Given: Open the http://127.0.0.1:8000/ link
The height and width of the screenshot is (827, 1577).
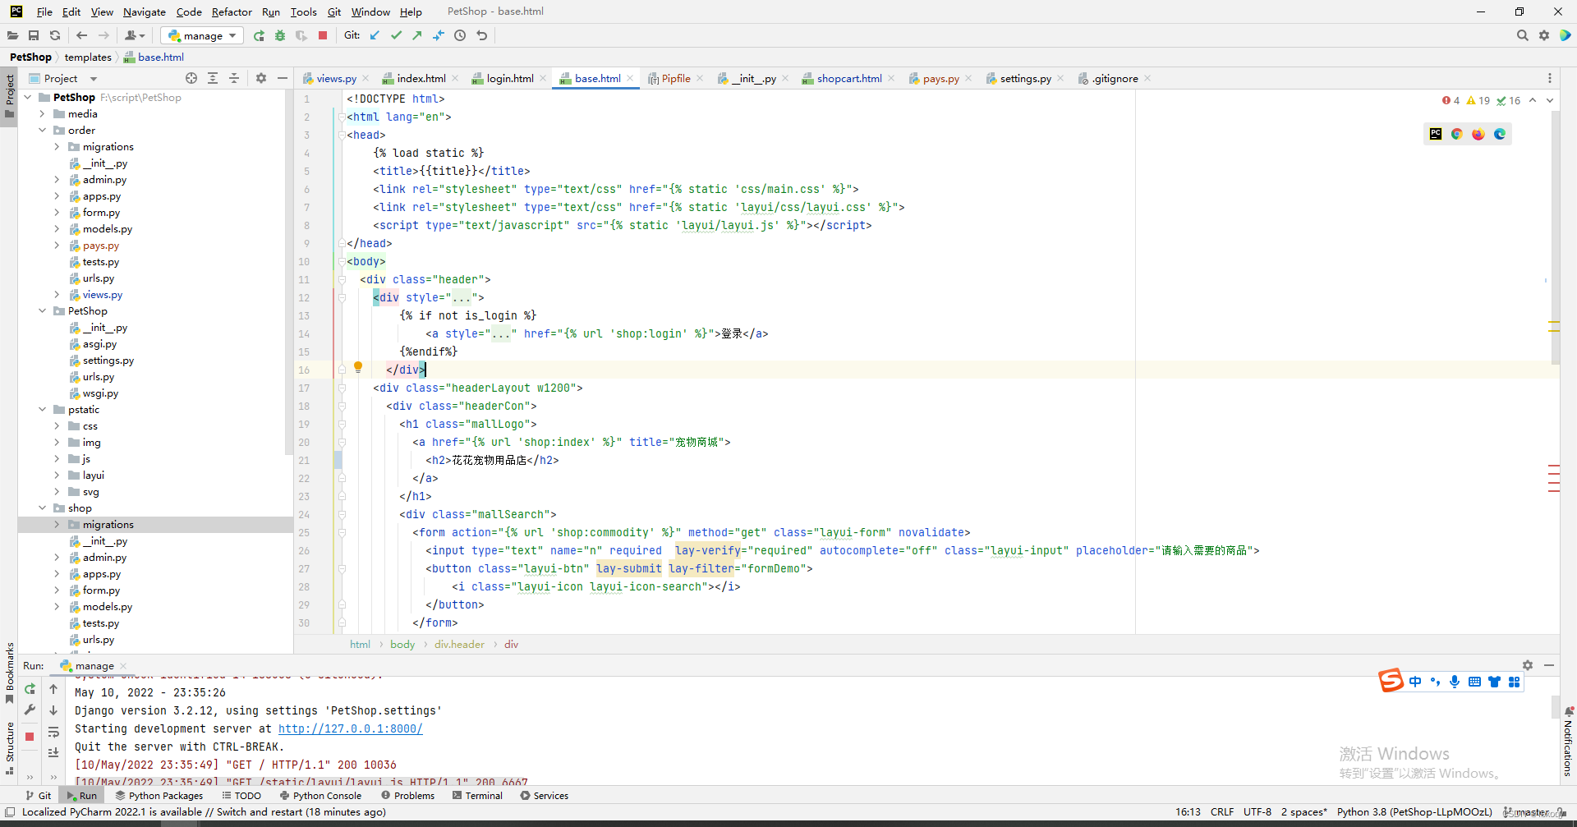Looking at the screenshot, I should click(x=351, y=728).
